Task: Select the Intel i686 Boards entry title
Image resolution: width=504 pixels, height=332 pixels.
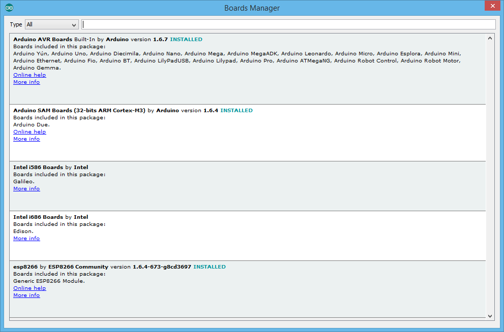Action: (38, 217)
